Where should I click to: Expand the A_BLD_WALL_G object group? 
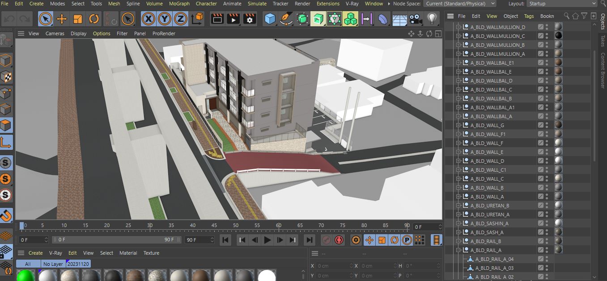458,125
